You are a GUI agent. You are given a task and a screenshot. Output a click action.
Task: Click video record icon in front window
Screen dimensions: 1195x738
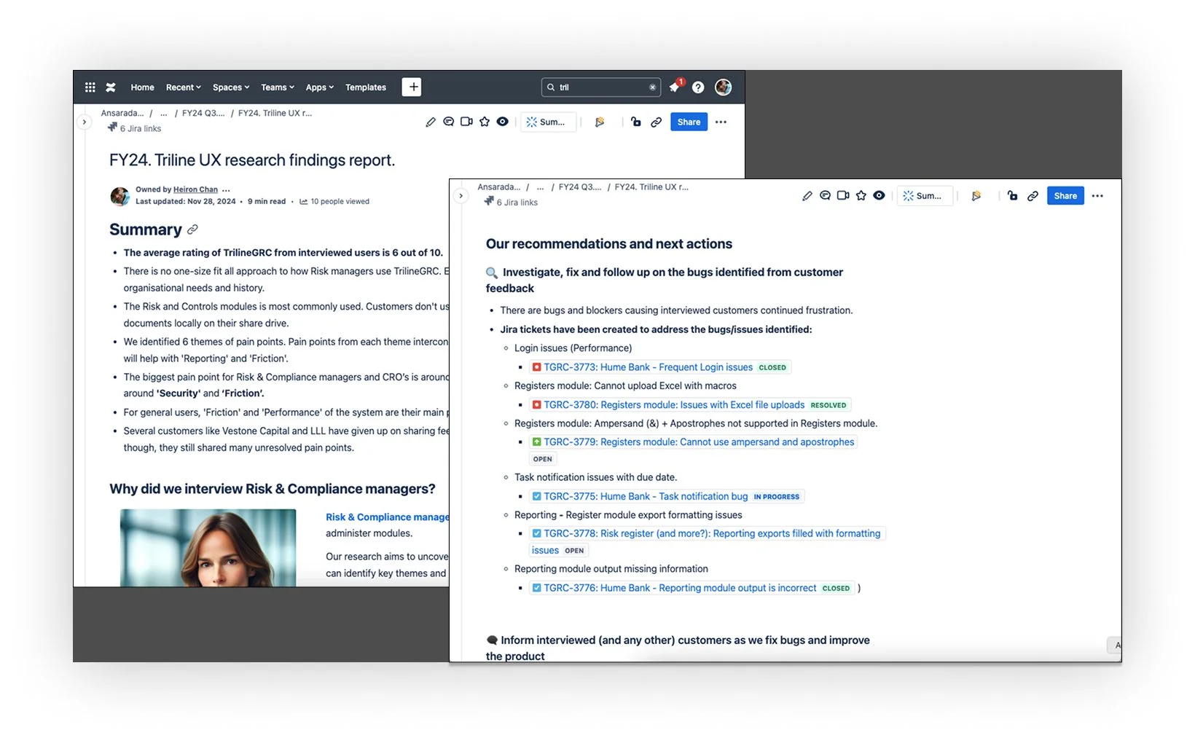[843, 195]
